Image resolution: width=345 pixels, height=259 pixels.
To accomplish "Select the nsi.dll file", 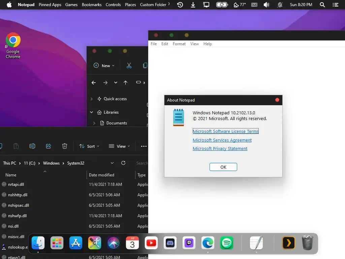I will [x=13, y=226].
